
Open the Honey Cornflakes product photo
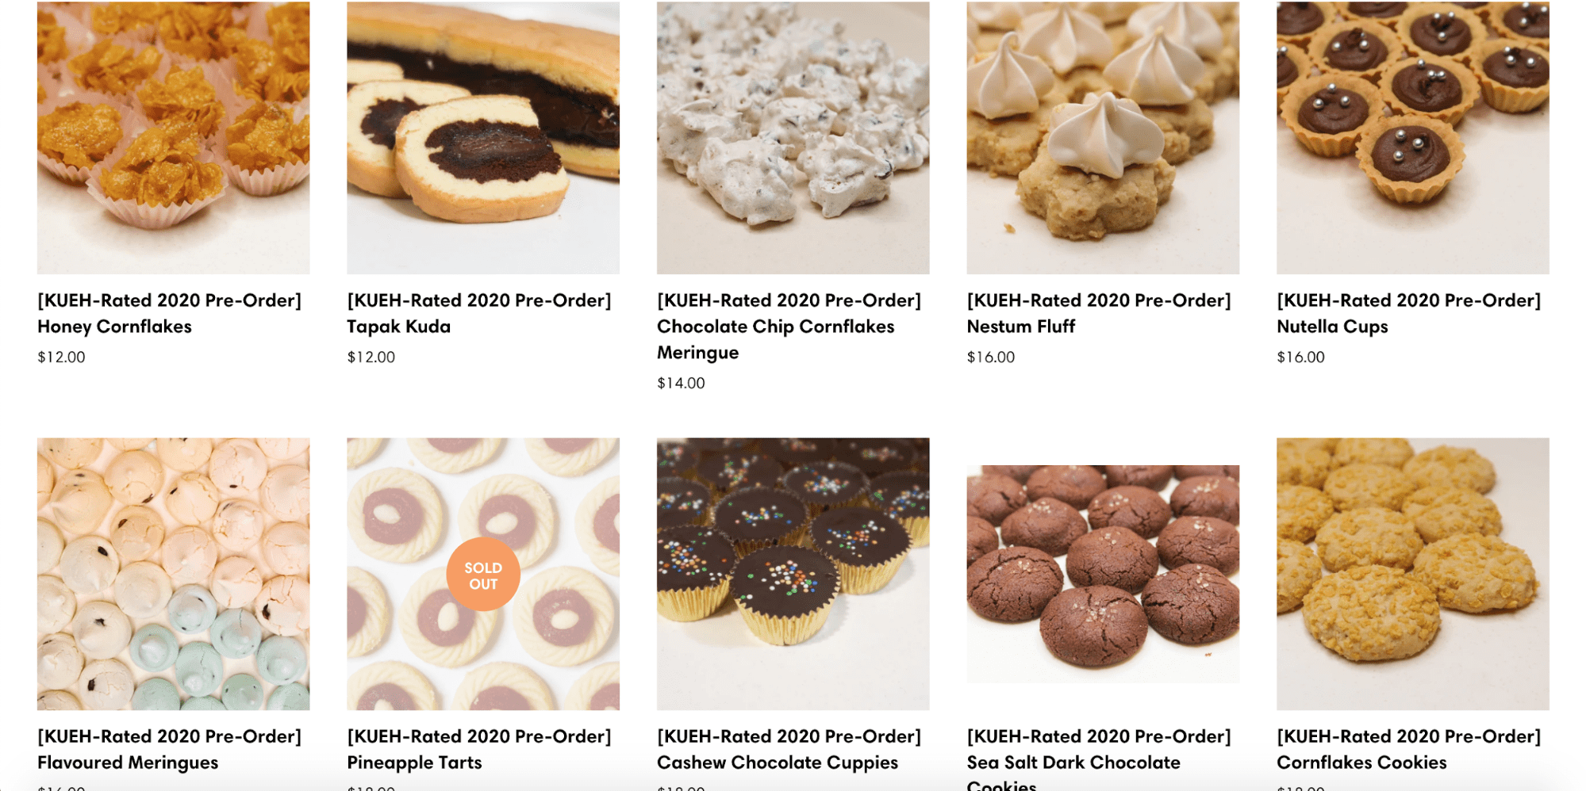(173, 137)
